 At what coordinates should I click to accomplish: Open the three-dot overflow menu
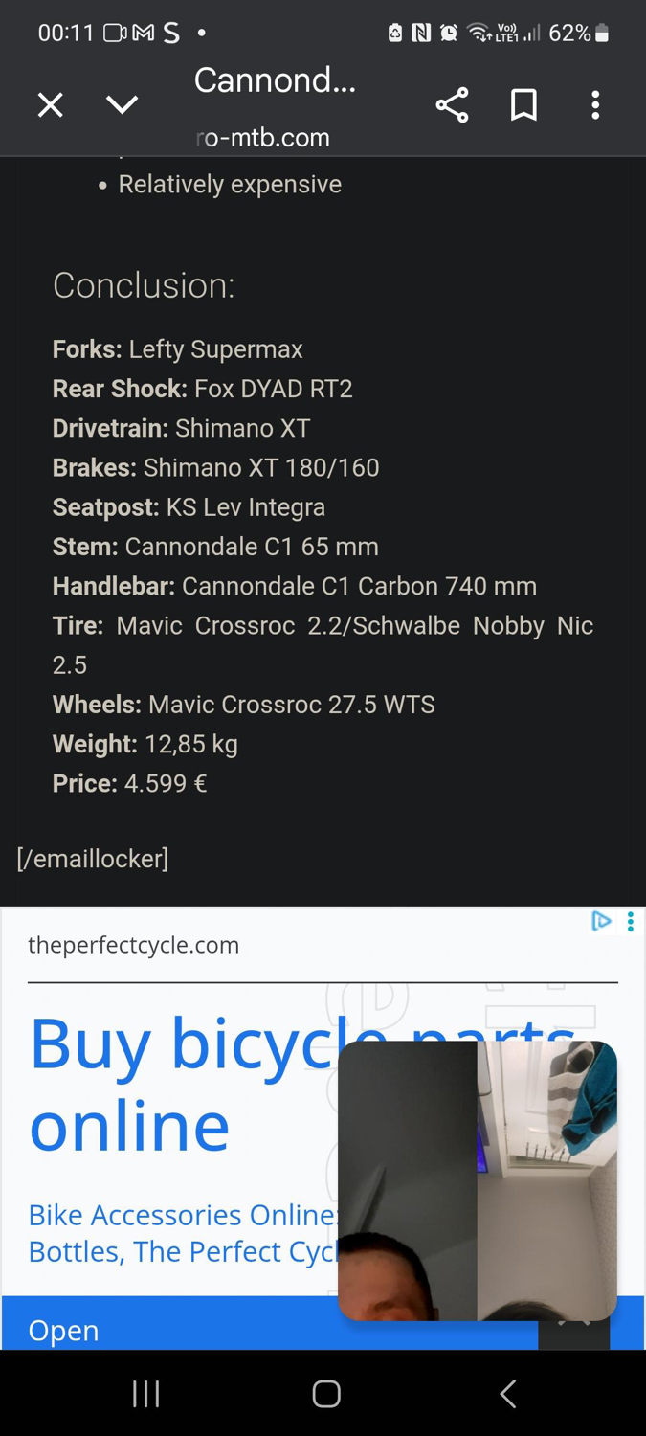pos(595,105)
